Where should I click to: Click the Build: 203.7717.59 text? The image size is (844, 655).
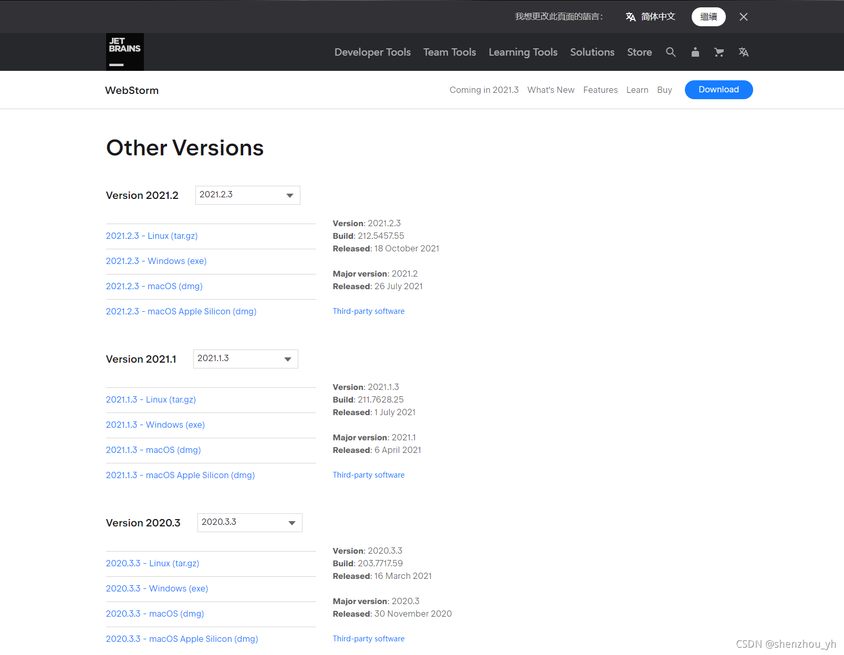368,563
